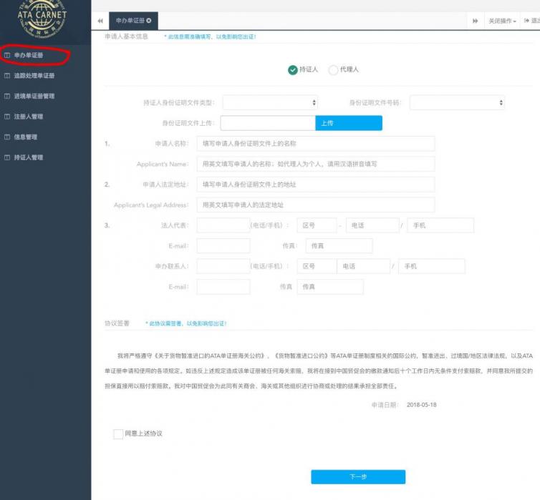The image size is (540, 500).
Task: Switch to the 申办单证册 tab
Action: [x=134, y=21]
